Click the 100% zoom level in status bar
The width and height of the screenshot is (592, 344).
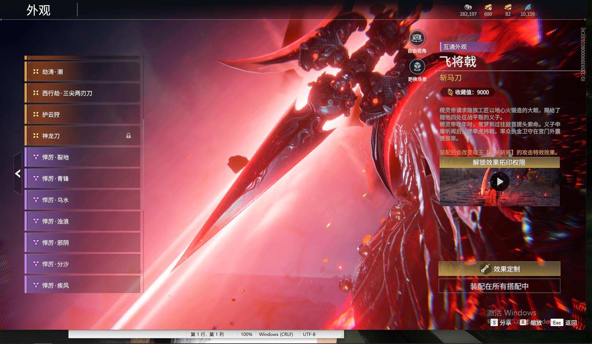coord(247,334)
